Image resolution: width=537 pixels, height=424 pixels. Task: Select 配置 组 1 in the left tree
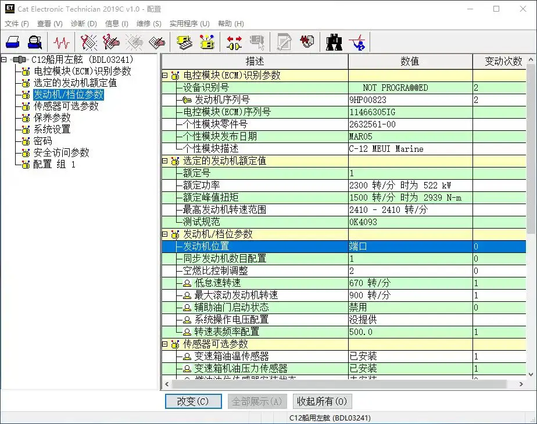click(54, 165)
